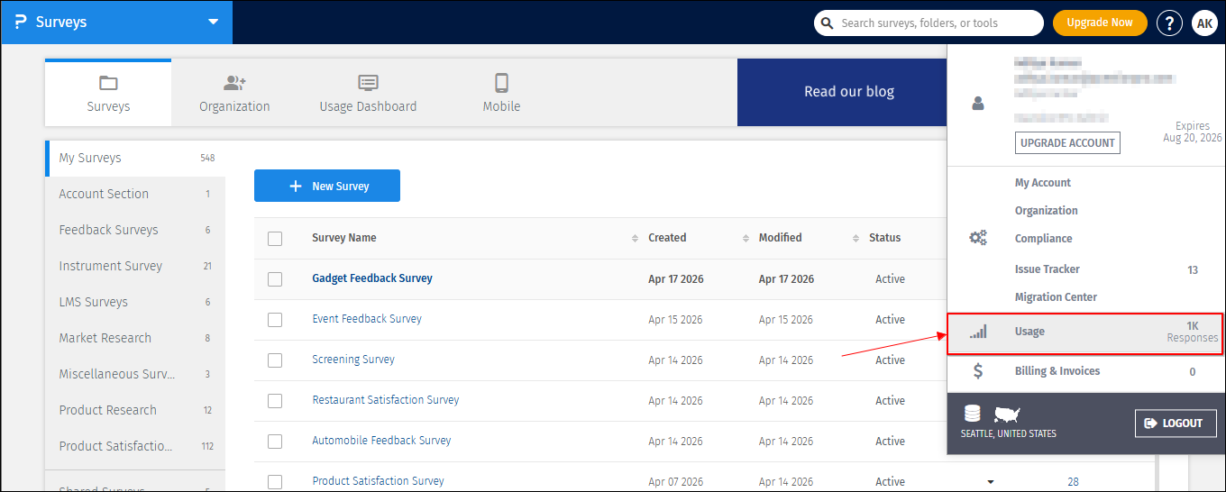Open the Product Satisfaction Survey row dropdown caret
This screenshot has height=492, width=1226.
click(x=992, y=482)
